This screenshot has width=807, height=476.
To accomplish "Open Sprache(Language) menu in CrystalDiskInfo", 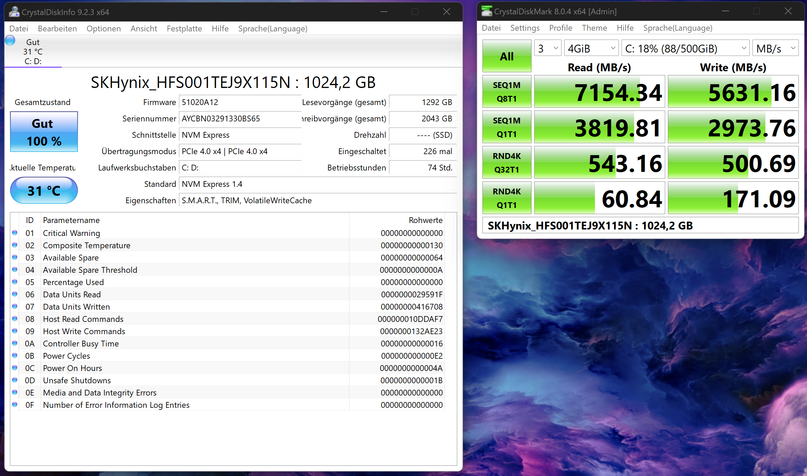I will click(273, 29).
